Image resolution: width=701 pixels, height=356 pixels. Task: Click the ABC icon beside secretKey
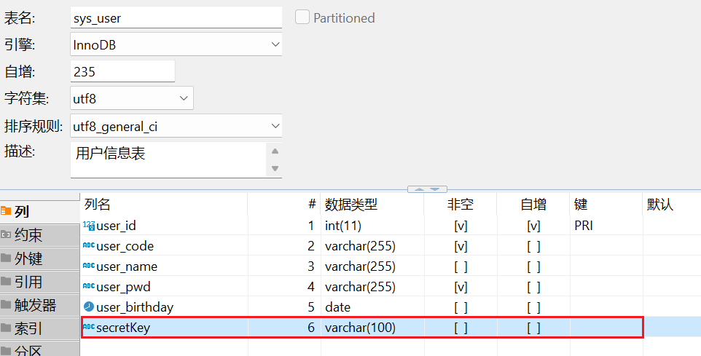(x=88, y=327)
